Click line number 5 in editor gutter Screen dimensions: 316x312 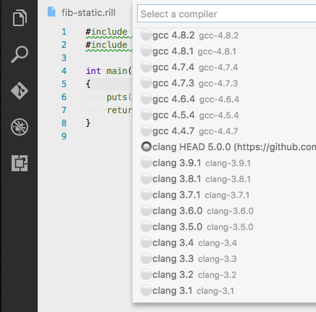(64, 84)
